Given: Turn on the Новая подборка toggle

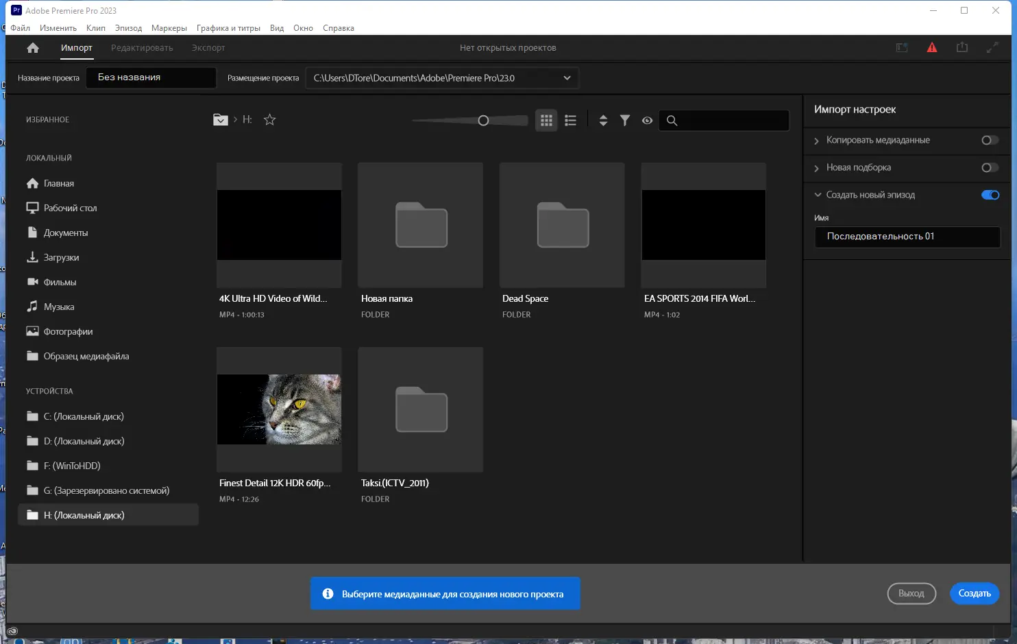Looking at the screenshot, I should (x=990, y=168).
